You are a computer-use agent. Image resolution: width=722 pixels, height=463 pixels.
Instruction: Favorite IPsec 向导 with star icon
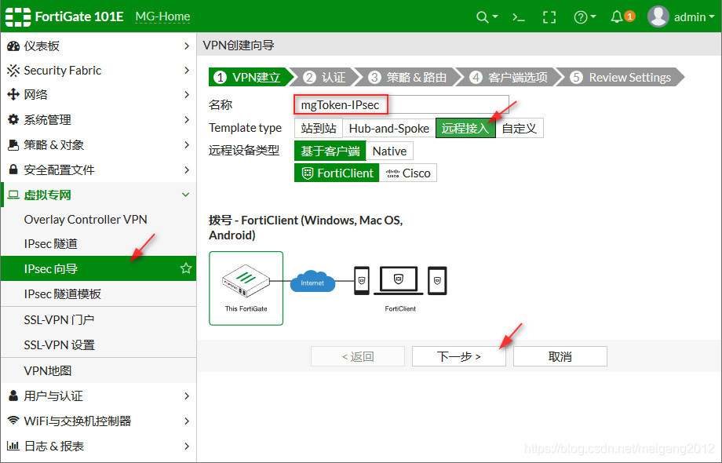[x=185, y=268]
